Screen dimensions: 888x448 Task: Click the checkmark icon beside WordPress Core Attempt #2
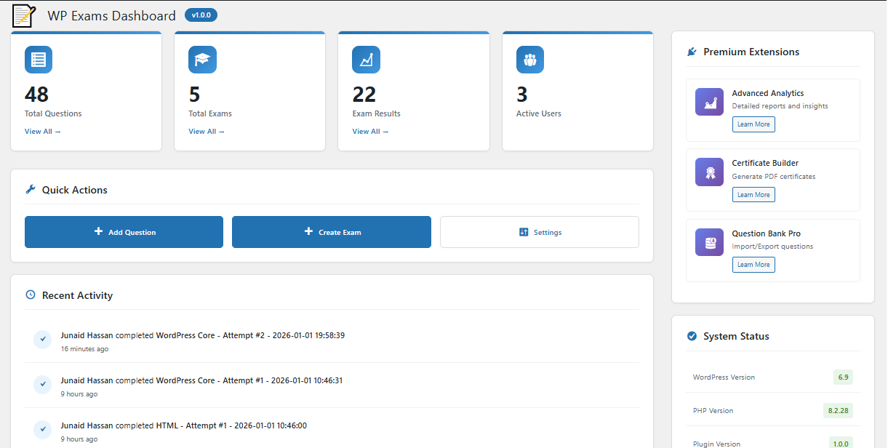(42, 340)
